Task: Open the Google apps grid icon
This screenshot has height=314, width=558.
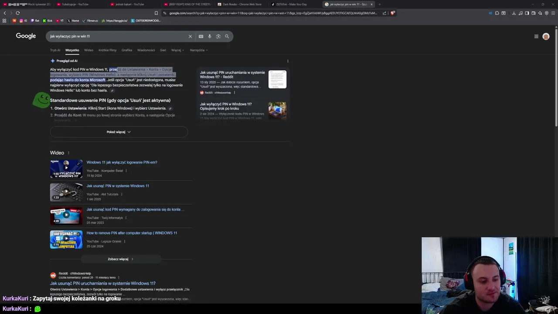Action: click(536, 37)
